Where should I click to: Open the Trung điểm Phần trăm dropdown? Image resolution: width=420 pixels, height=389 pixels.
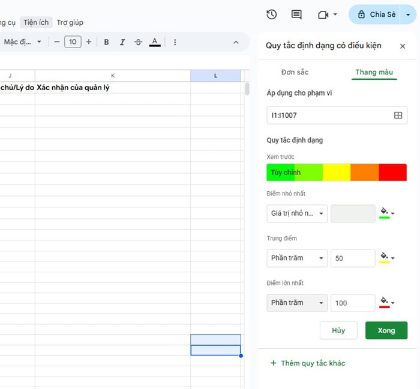point(297,258)
